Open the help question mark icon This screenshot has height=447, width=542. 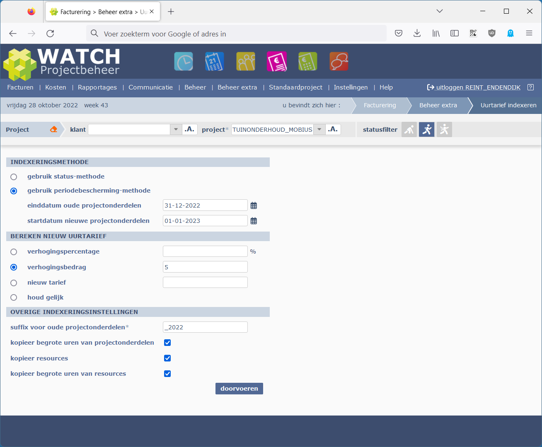(x=531, y=87)
